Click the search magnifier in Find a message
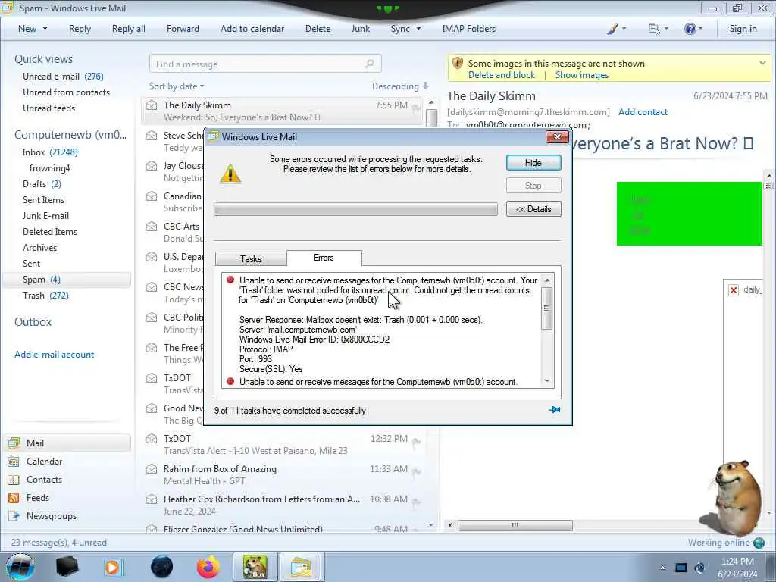Screen dimensions: 776x582 click(x=369, y=64)
